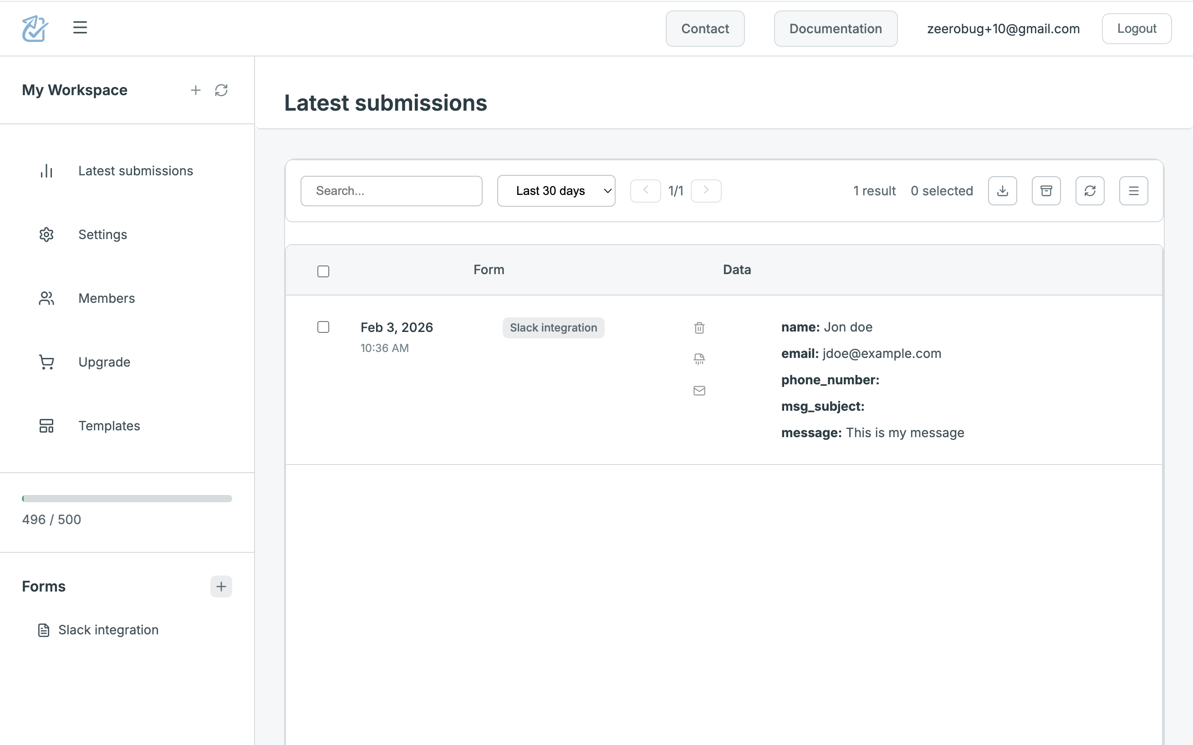This screenshot has height=745, width=1193.
Task: Click the refresh submissions icon
Action: pyautogui.click(x=1090, y=191)
